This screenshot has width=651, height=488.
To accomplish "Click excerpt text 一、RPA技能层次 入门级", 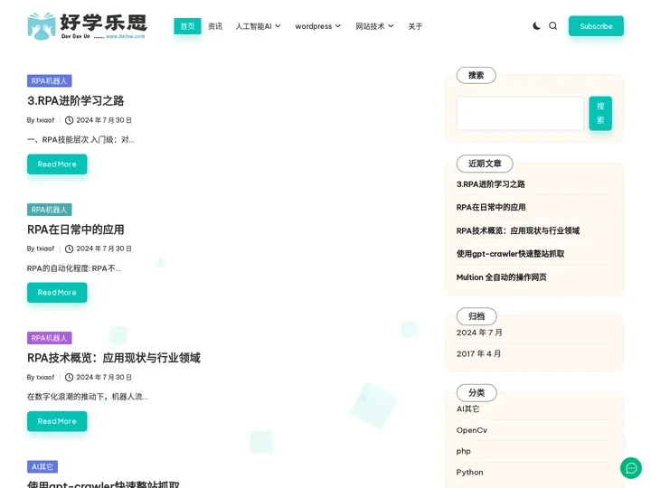I will click(x=80, y=140).
